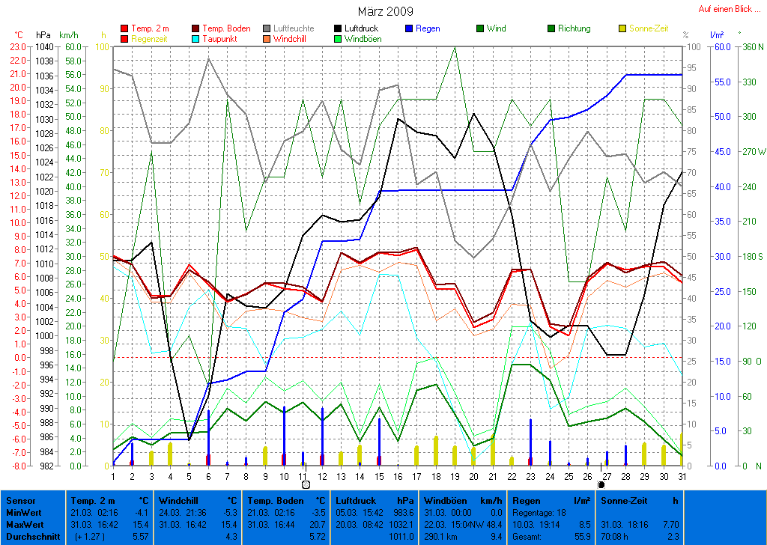Click the yellow Sonne-Zeit legend square
Image resolution: width=767 pixels, height=545 pixels.
click(622, 29)
